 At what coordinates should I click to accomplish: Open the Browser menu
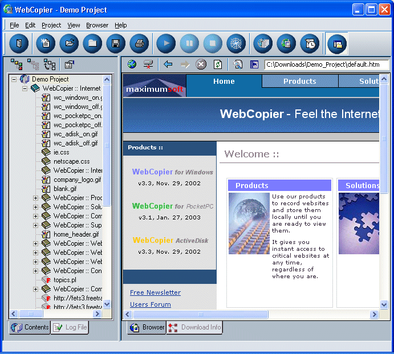tap(98, 25)
